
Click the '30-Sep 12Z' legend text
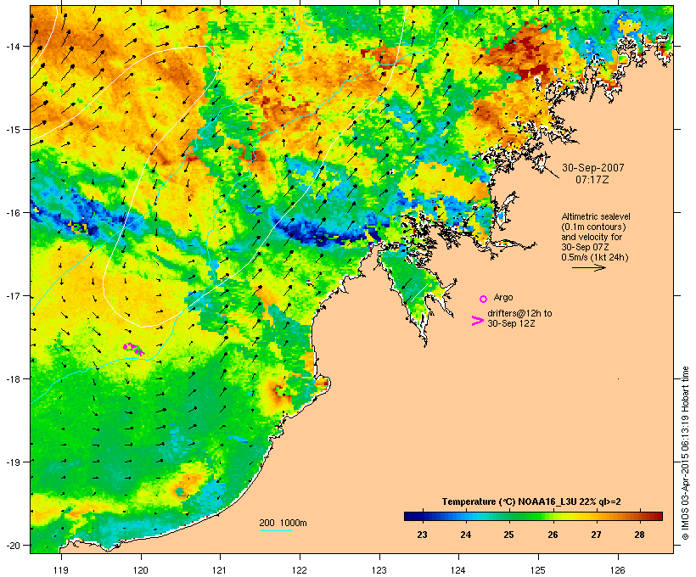coord(511,323)
